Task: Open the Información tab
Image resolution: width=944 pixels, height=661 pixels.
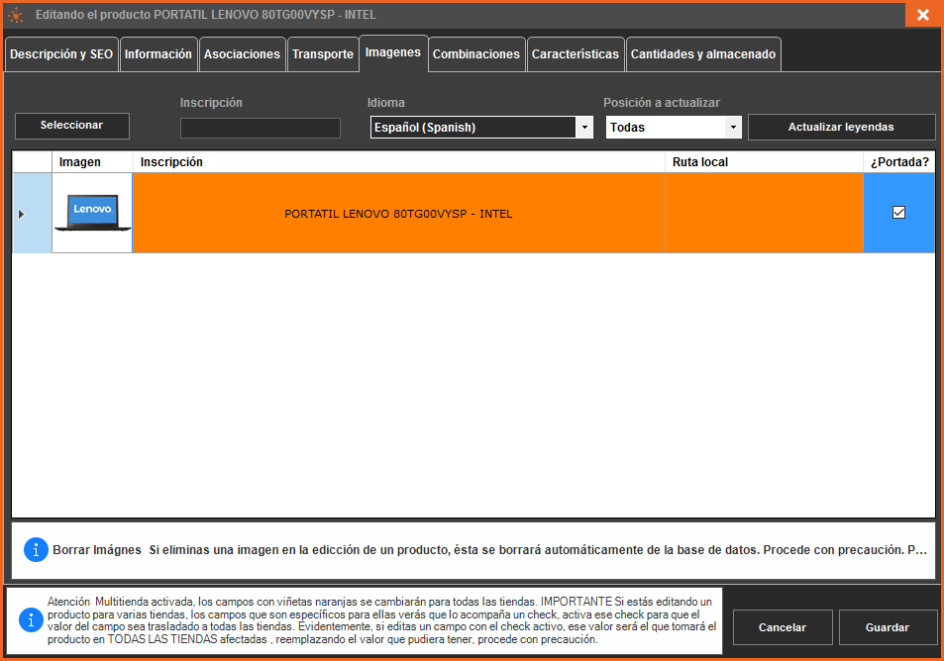Action: tap(158, 54)
